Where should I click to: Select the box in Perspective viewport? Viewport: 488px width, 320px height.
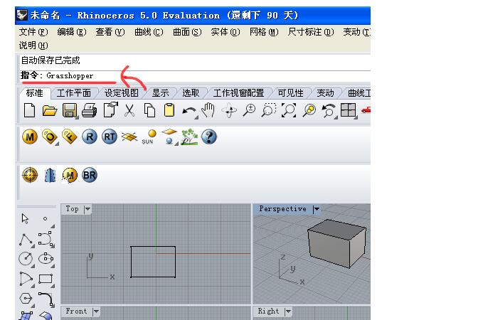pos(337,242)
